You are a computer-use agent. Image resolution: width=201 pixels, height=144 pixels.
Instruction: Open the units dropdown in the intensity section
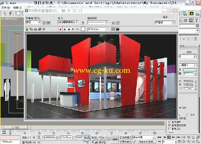tap(188, 65)
